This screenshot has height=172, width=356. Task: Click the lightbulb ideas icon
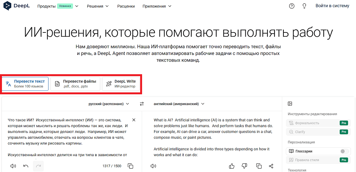[x=304, y=6]
